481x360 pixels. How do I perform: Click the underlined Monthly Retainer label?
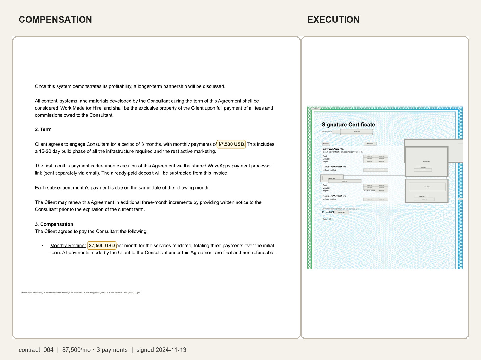[68, 246]
